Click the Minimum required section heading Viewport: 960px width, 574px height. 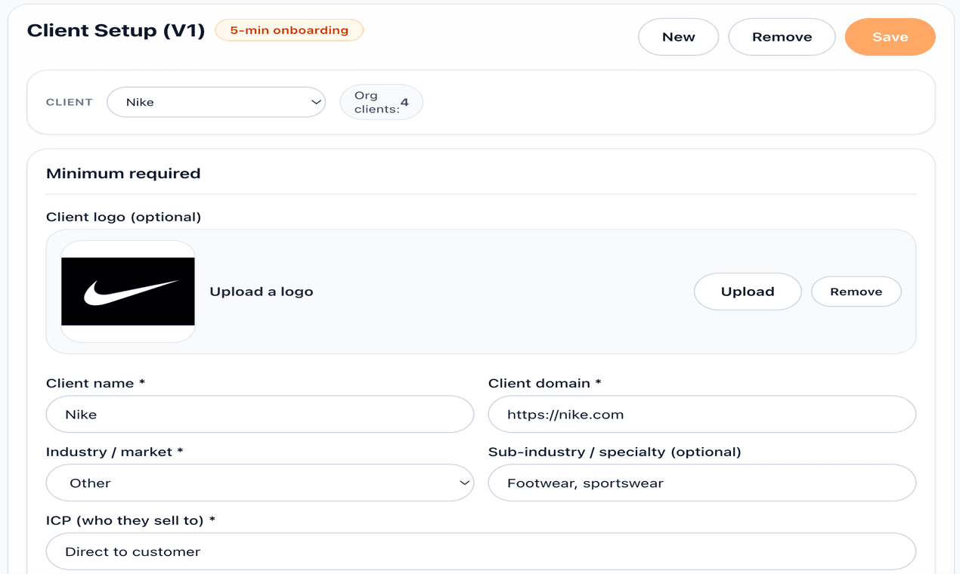pyautogui.click(x=123, y=173)
